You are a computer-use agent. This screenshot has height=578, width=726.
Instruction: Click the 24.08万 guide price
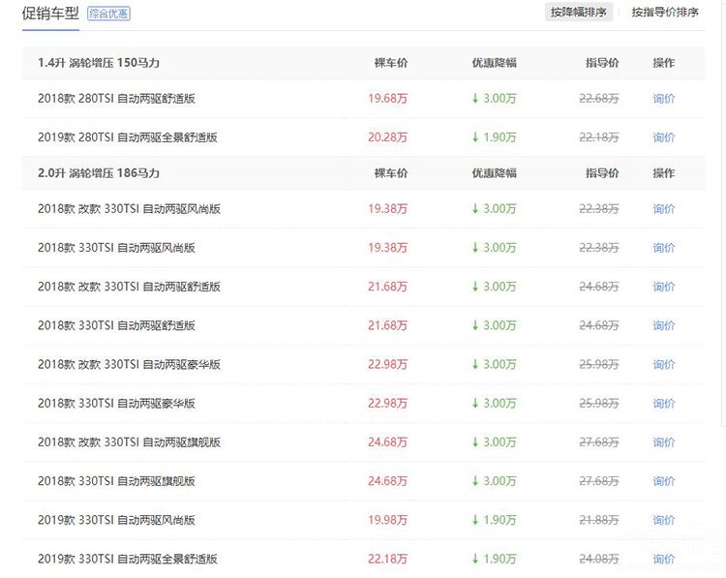[598, 559]
